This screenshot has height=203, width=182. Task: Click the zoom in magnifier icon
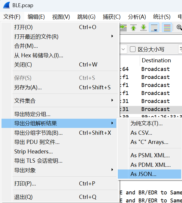[179, 27]
